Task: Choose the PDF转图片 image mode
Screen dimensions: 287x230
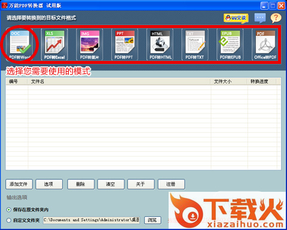Action: [x=90, y=44]
